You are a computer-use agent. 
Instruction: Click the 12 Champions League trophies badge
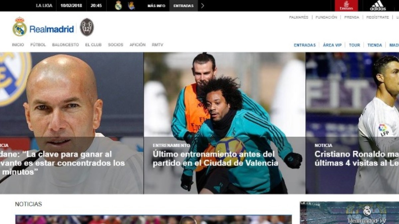point(87,27)
